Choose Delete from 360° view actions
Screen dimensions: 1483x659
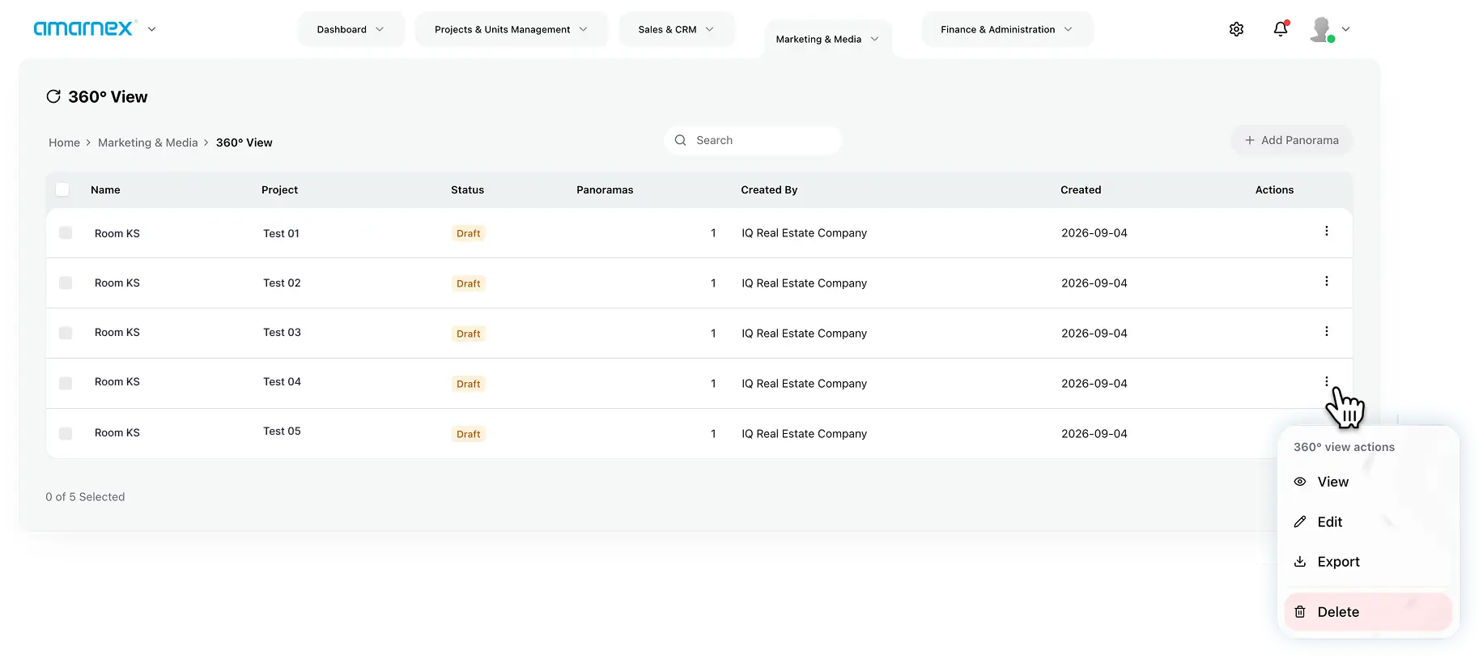point(1366,612)
